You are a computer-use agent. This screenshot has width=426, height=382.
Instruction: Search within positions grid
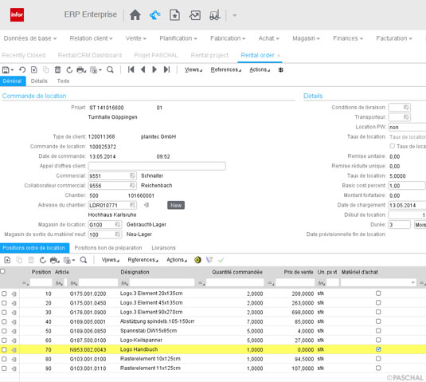coord(84,260)
